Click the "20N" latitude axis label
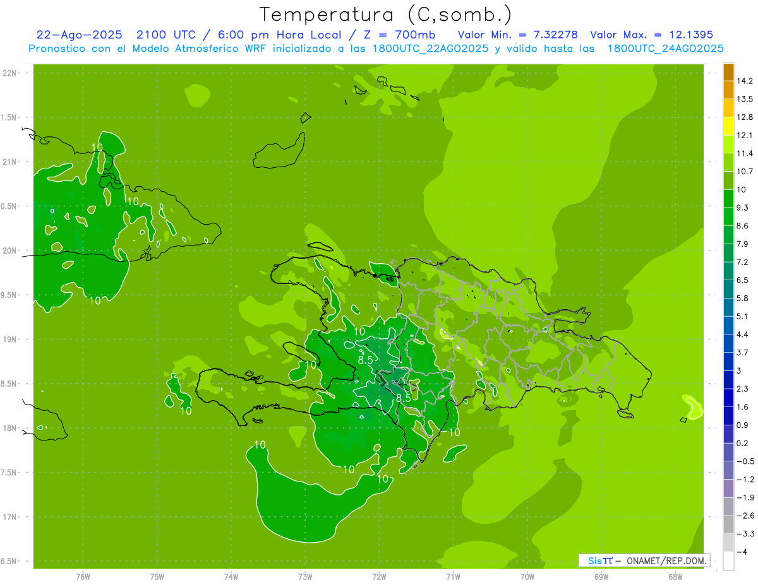 tap(10, 251)
